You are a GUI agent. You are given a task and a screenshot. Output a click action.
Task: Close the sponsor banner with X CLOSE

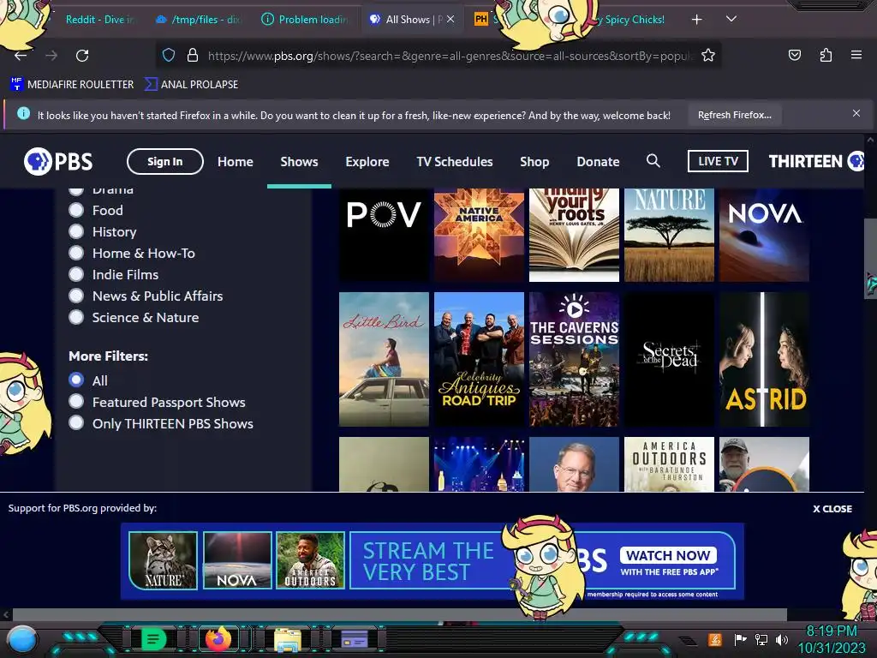tap(832, 509)
